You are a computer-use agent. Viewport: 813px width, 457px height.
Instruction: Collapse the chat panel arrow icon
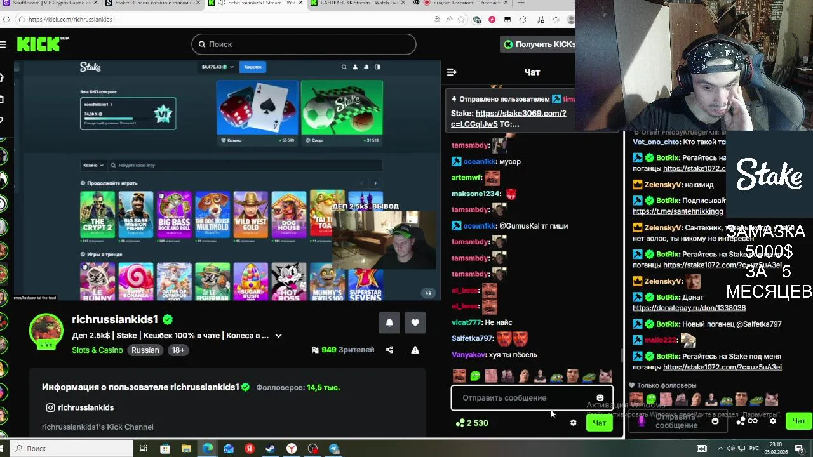click(x=452, y=72)
